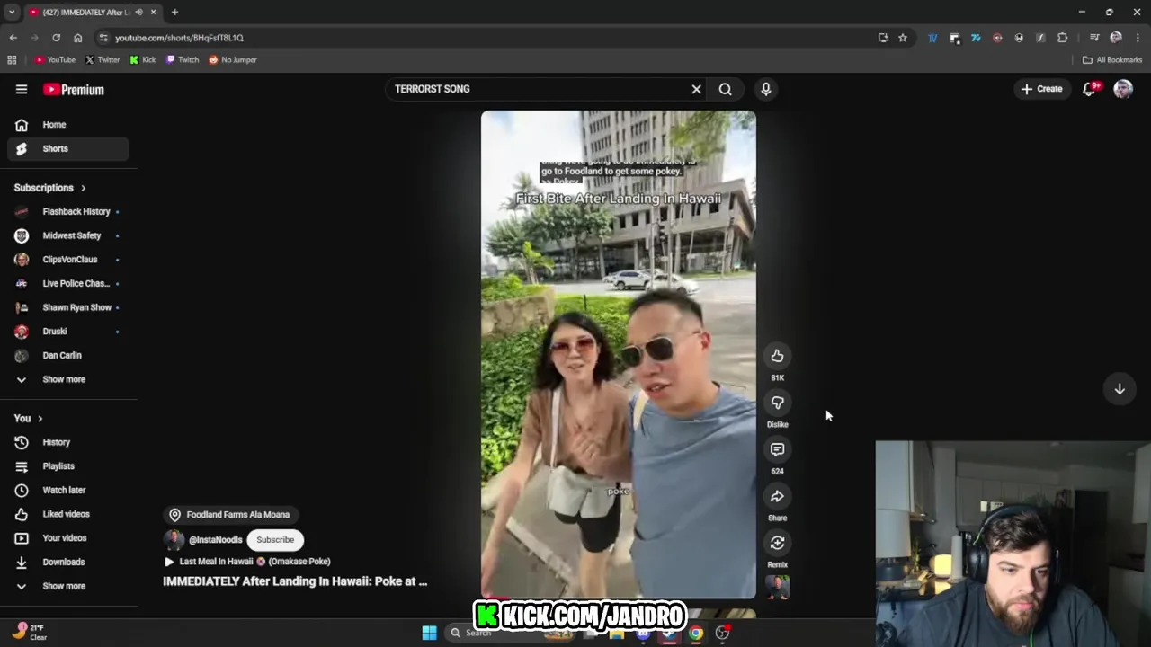
Task: Mute the tab's audio speaker icon
Action: 138,12
